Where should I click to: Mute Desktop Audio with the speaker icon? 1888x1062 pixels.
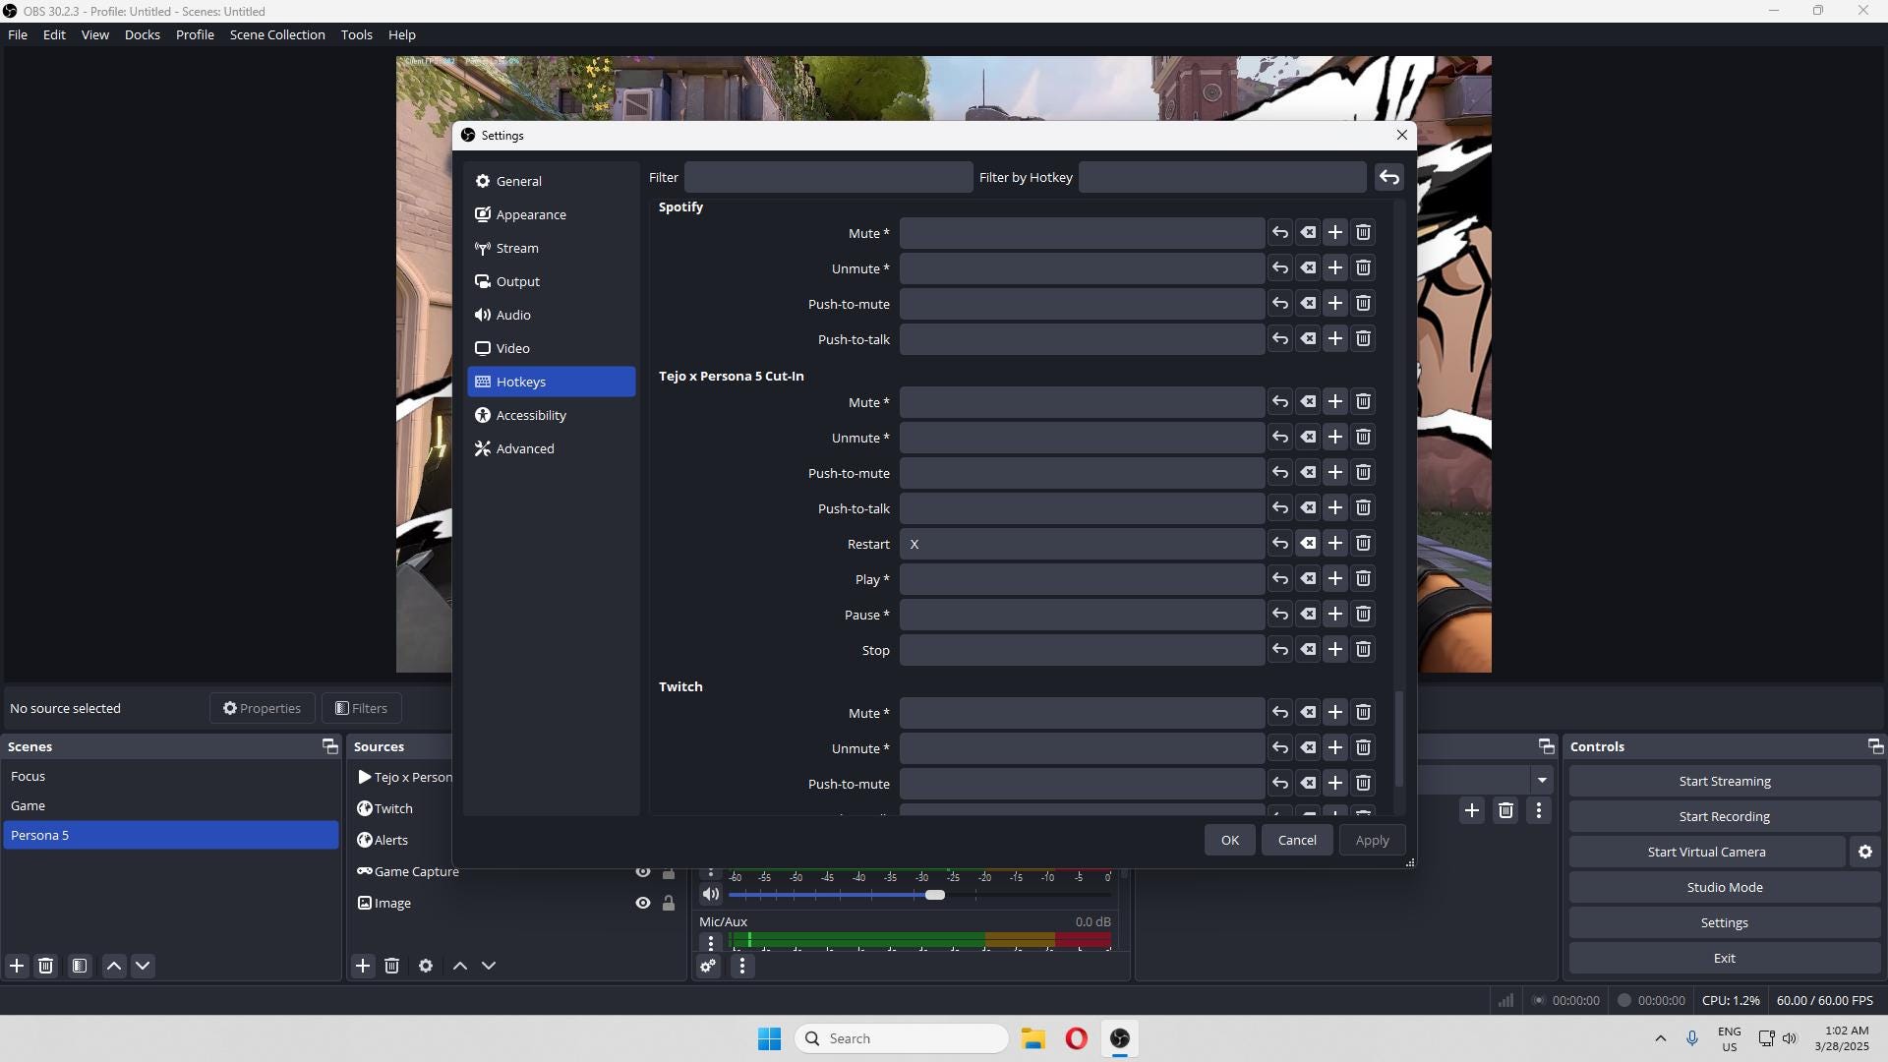(710, 894)
